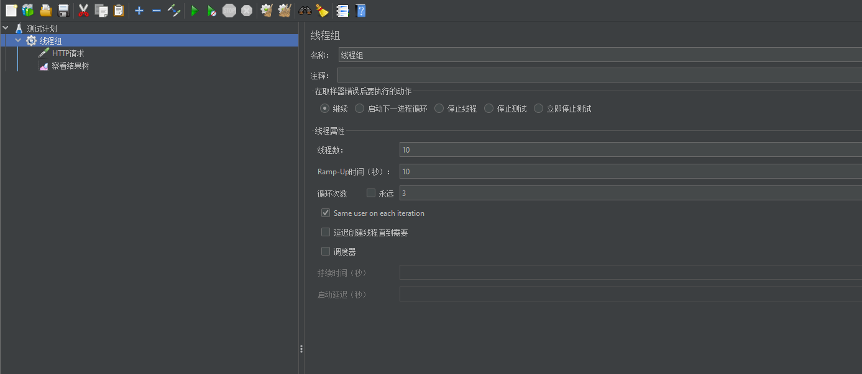The height and width of the screenshot is (374, 862).
Task: Click the Toggle enable/disable icon
Action: (174, 10)
